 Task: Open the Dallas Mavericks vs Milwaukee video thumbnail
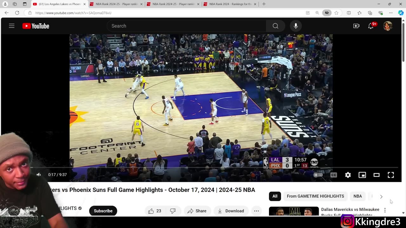[294, 212]
